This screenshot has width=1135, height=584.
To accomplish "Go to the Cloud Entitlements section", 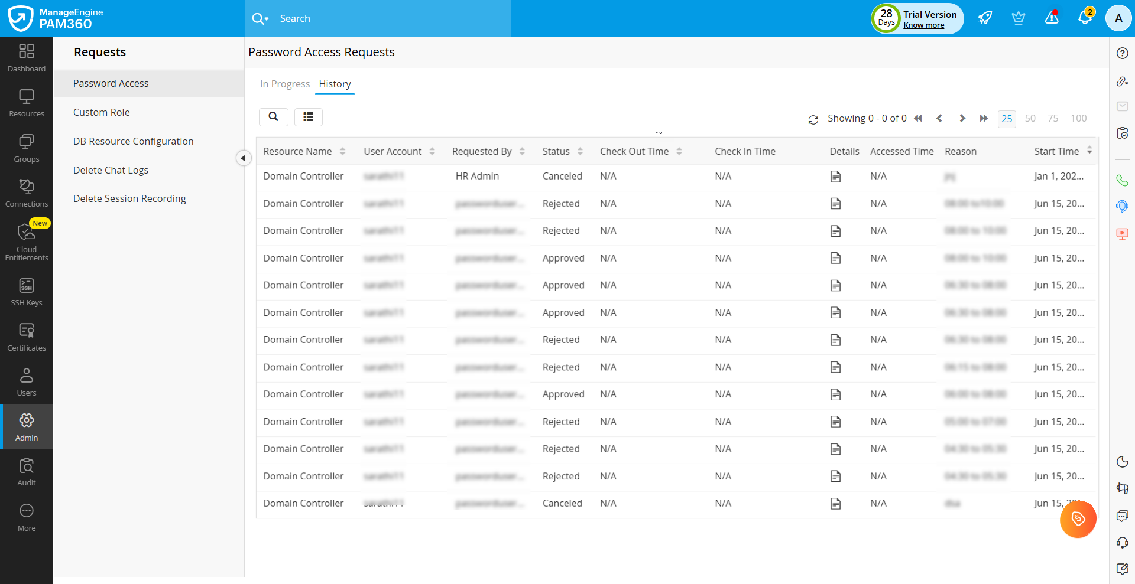I will (27, 242).
